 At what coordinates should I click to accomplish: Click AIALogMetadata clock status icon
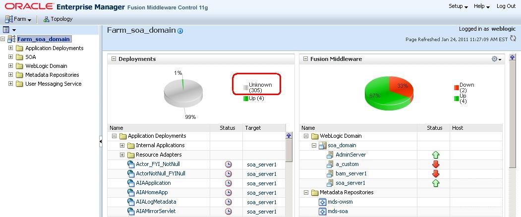click(228, 202)
